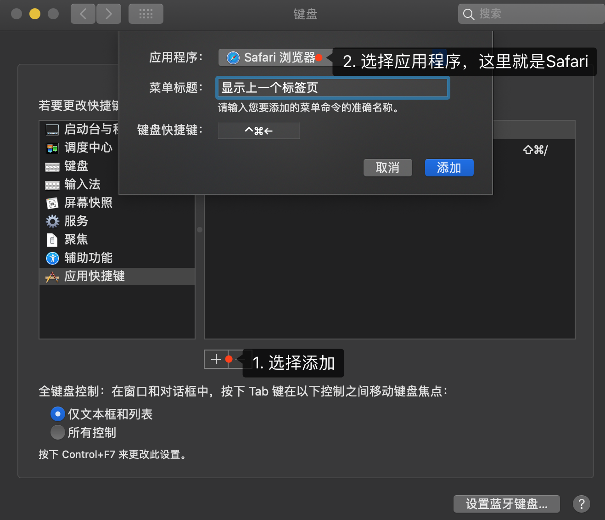Image resolution: width=605 pixels, height=520 pixels.
Task: Click the App Shortcuts pencil icon
Action: 52,277
